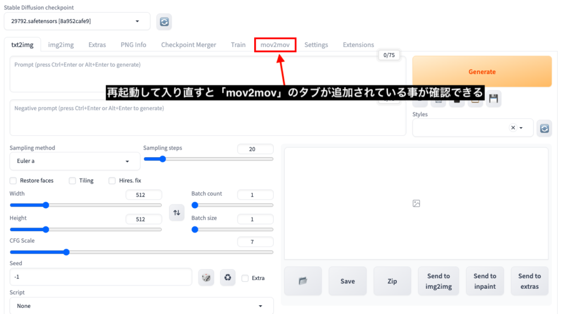Refresh the Stable Diffusion checkpoint list
The width and height of the screenshot is (562, 314).
pyautogui.click(x=164, y=22)
